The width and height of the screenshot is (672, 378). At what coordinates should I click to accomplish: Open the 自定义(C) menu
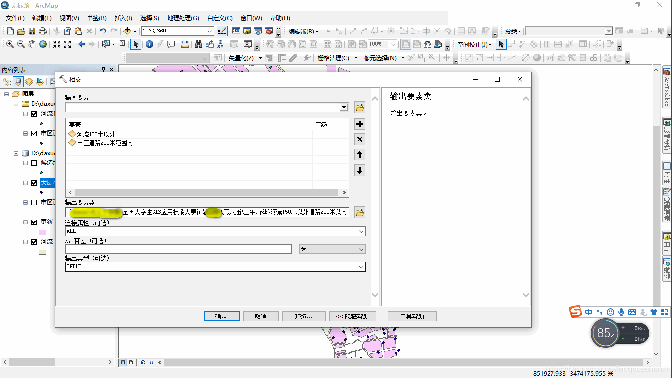click(220, 18)
